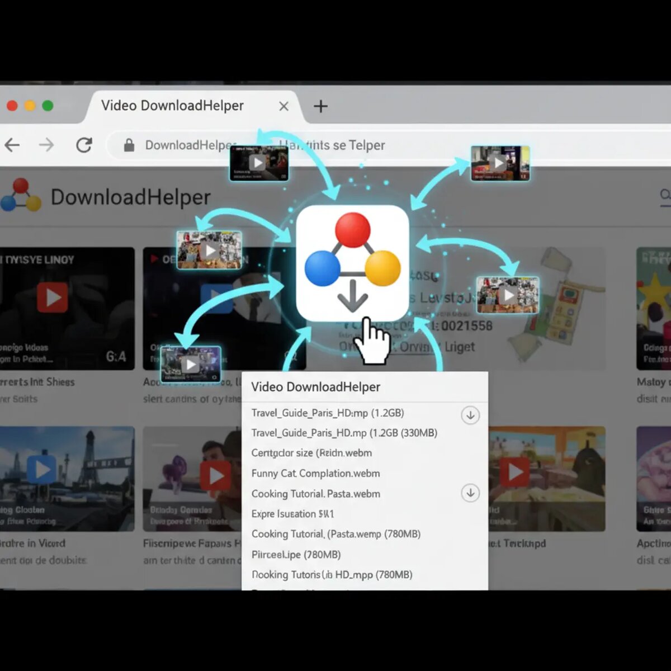671x671 pixels.
Task: Play the Eiffel Tower video with blue play button
Action: 42,469
